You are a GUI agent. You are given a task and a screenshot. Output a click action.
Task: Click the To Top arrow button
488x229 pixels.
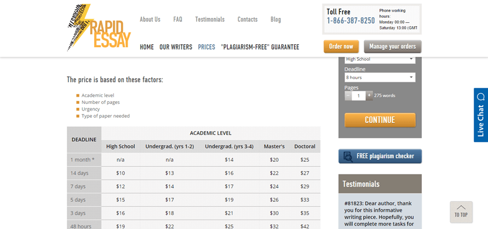(461, 212)
